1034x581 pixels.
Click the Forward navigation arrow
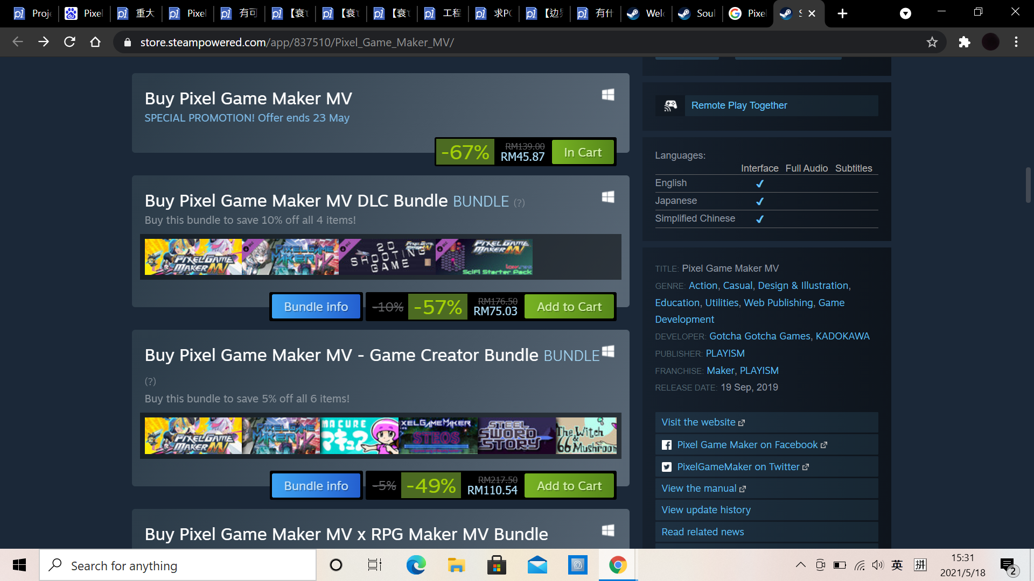click(x=44, y=42)
